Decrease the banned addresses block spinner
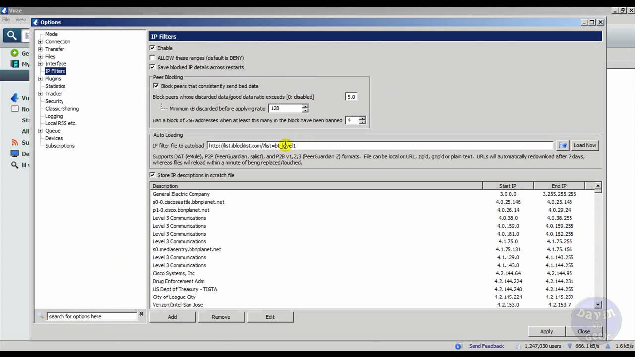 tap(362, 122)
